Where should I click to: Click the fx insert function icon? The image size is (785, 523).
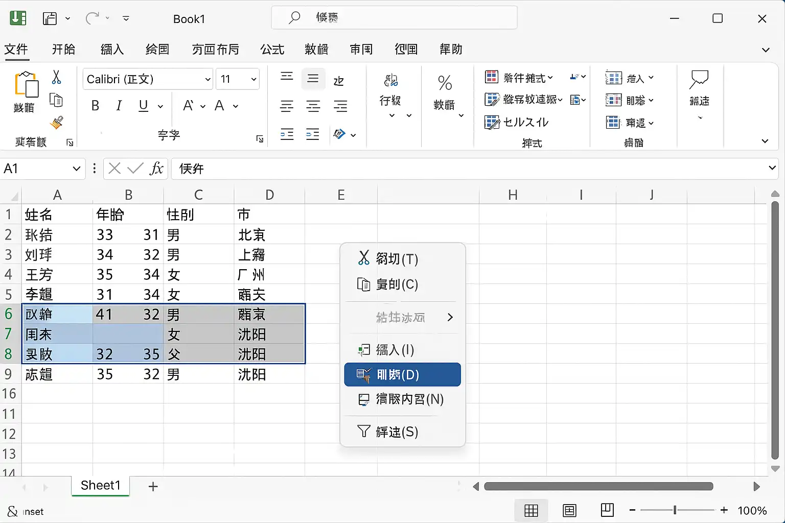[156, 169]
